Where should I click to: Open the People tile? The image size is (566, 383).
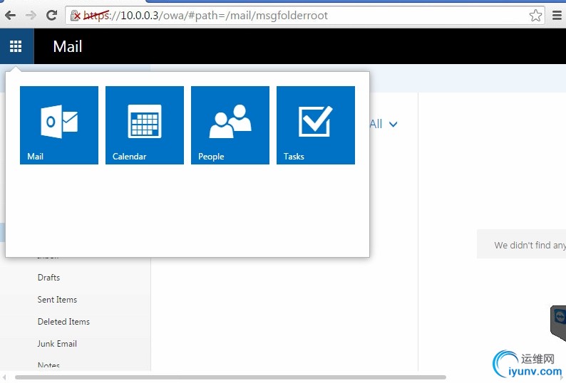tap(230, 125)
